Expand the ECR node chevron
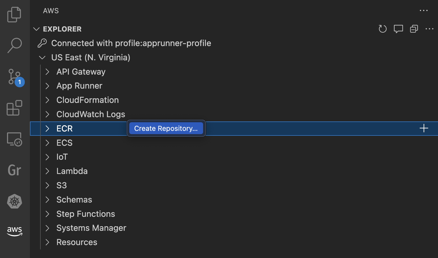This screenshot has width=438, height=258. [x=47, y=128]
